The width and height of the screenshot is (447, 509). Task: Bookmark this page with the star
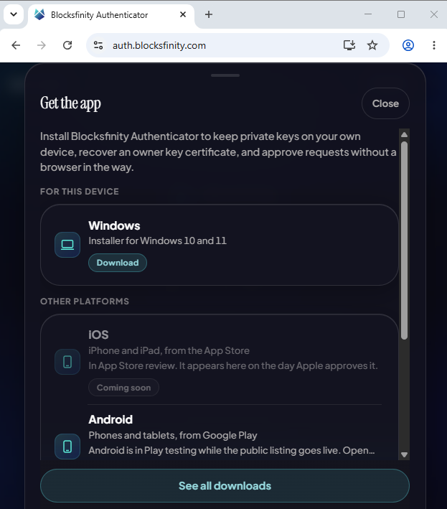[x=372, y=45]
